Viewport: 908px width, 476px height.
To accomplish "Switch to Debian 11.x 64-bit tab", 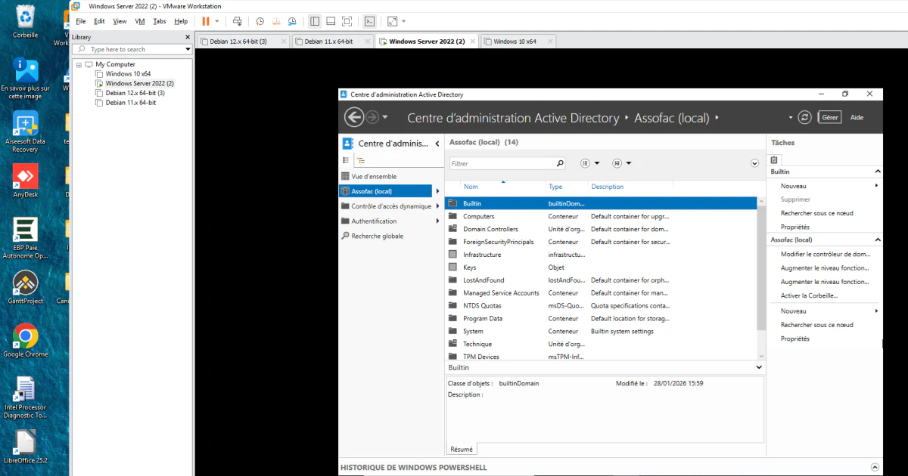I will [331, 42].
